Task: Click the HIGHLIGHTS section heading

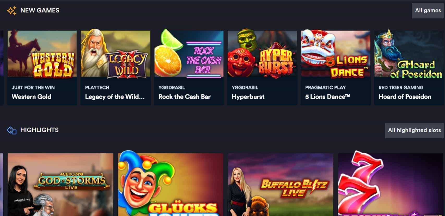Action: tap(40, 130)
